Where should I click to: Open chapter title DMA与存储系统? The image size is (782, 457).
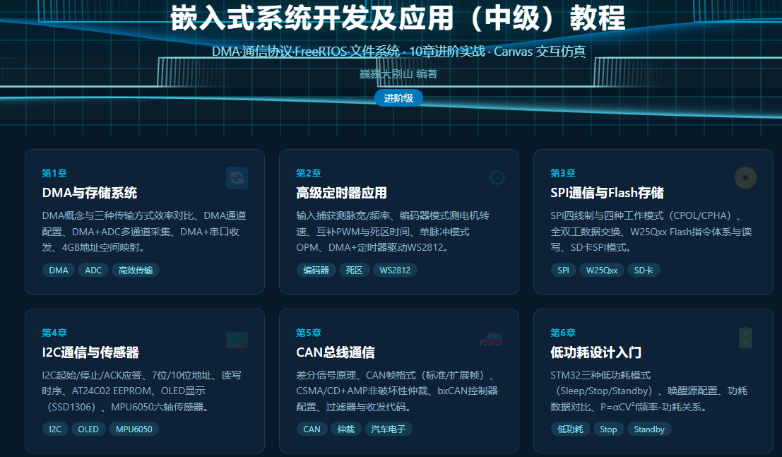[x=90, y=193]
